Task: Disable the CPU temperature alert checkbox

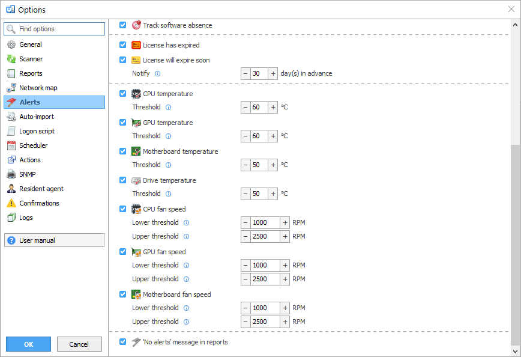Action: click(123, 94)
